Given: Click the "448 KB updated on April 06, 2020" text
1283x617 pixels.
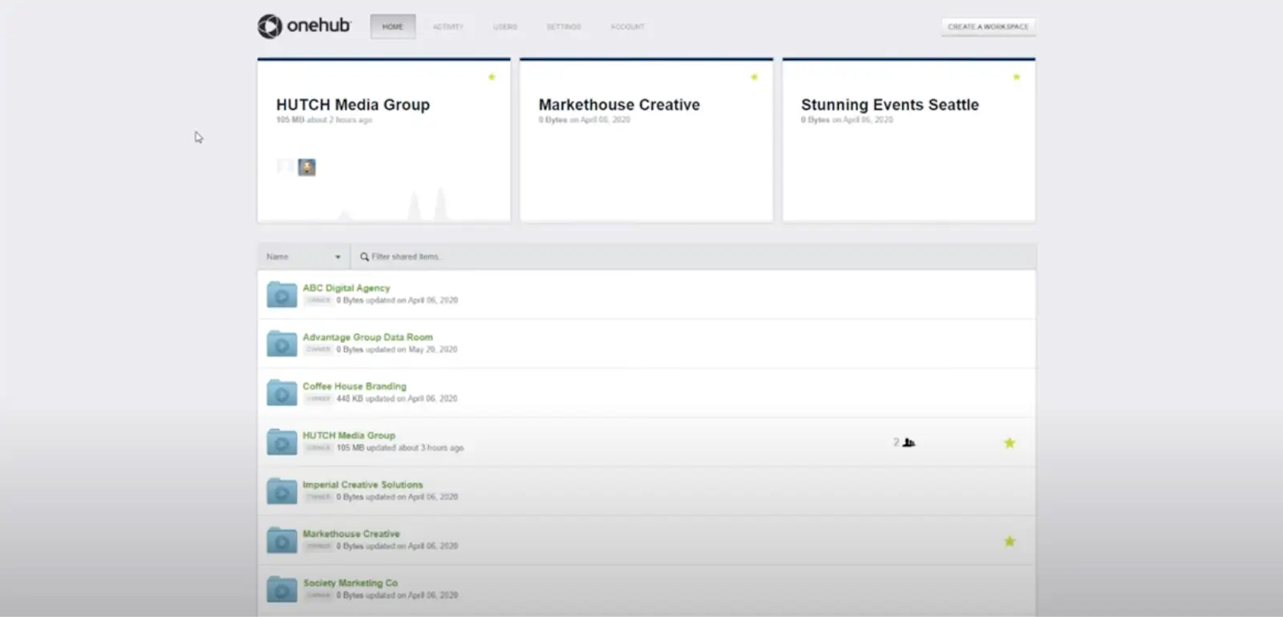Looking at the screenshot, I should coord(397,398).
